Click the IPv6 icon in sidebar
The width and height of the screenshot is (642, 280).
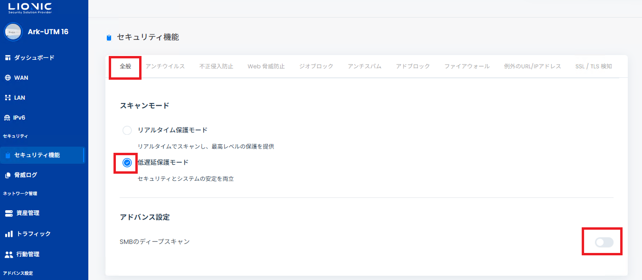[8, 118]
